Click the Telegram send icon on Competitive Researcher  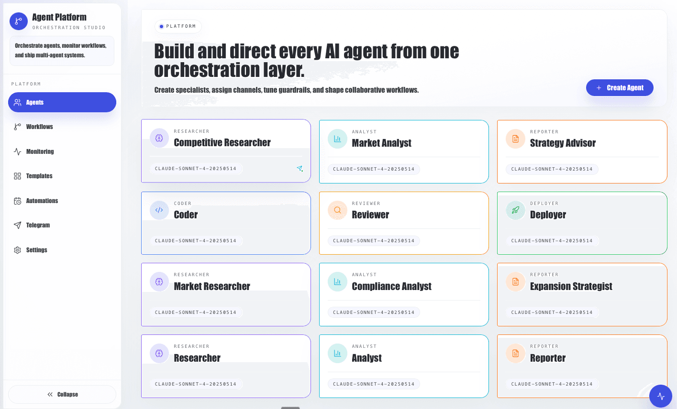(x=300, y=169)
